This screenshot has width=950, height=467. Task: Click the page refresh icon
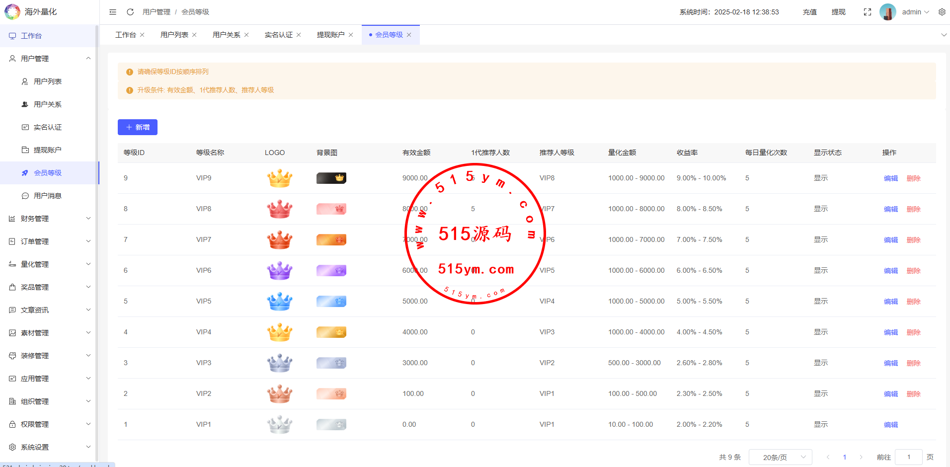click(130, 12)
